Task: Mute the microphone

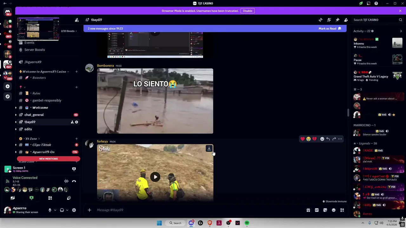Action: coord(50,210)
